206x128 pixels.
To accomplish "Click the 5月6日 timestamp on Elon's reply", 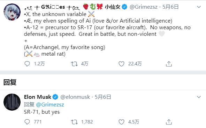I will [103, 97].
